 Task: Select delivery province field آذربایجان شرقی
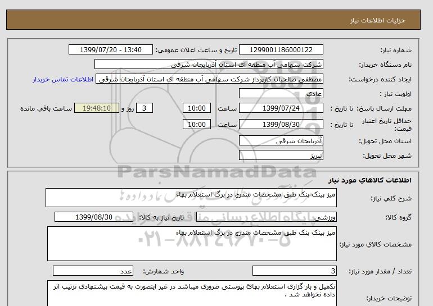pyautogui.click(x=281, y=141)
